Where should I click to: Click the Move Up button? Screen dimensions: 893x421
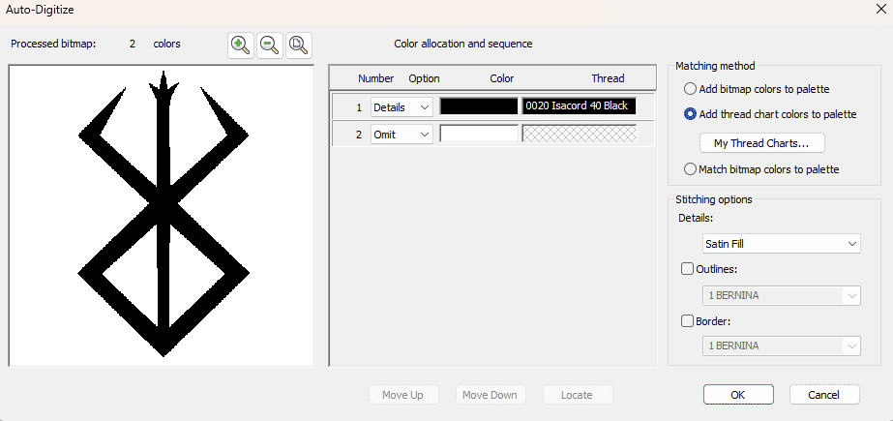click(x=403, y=395)
